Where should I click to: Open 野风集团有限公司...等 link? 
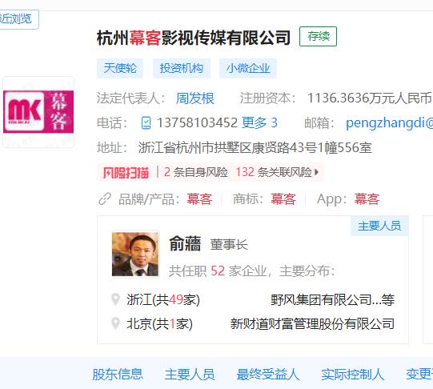tap(332, 299)
